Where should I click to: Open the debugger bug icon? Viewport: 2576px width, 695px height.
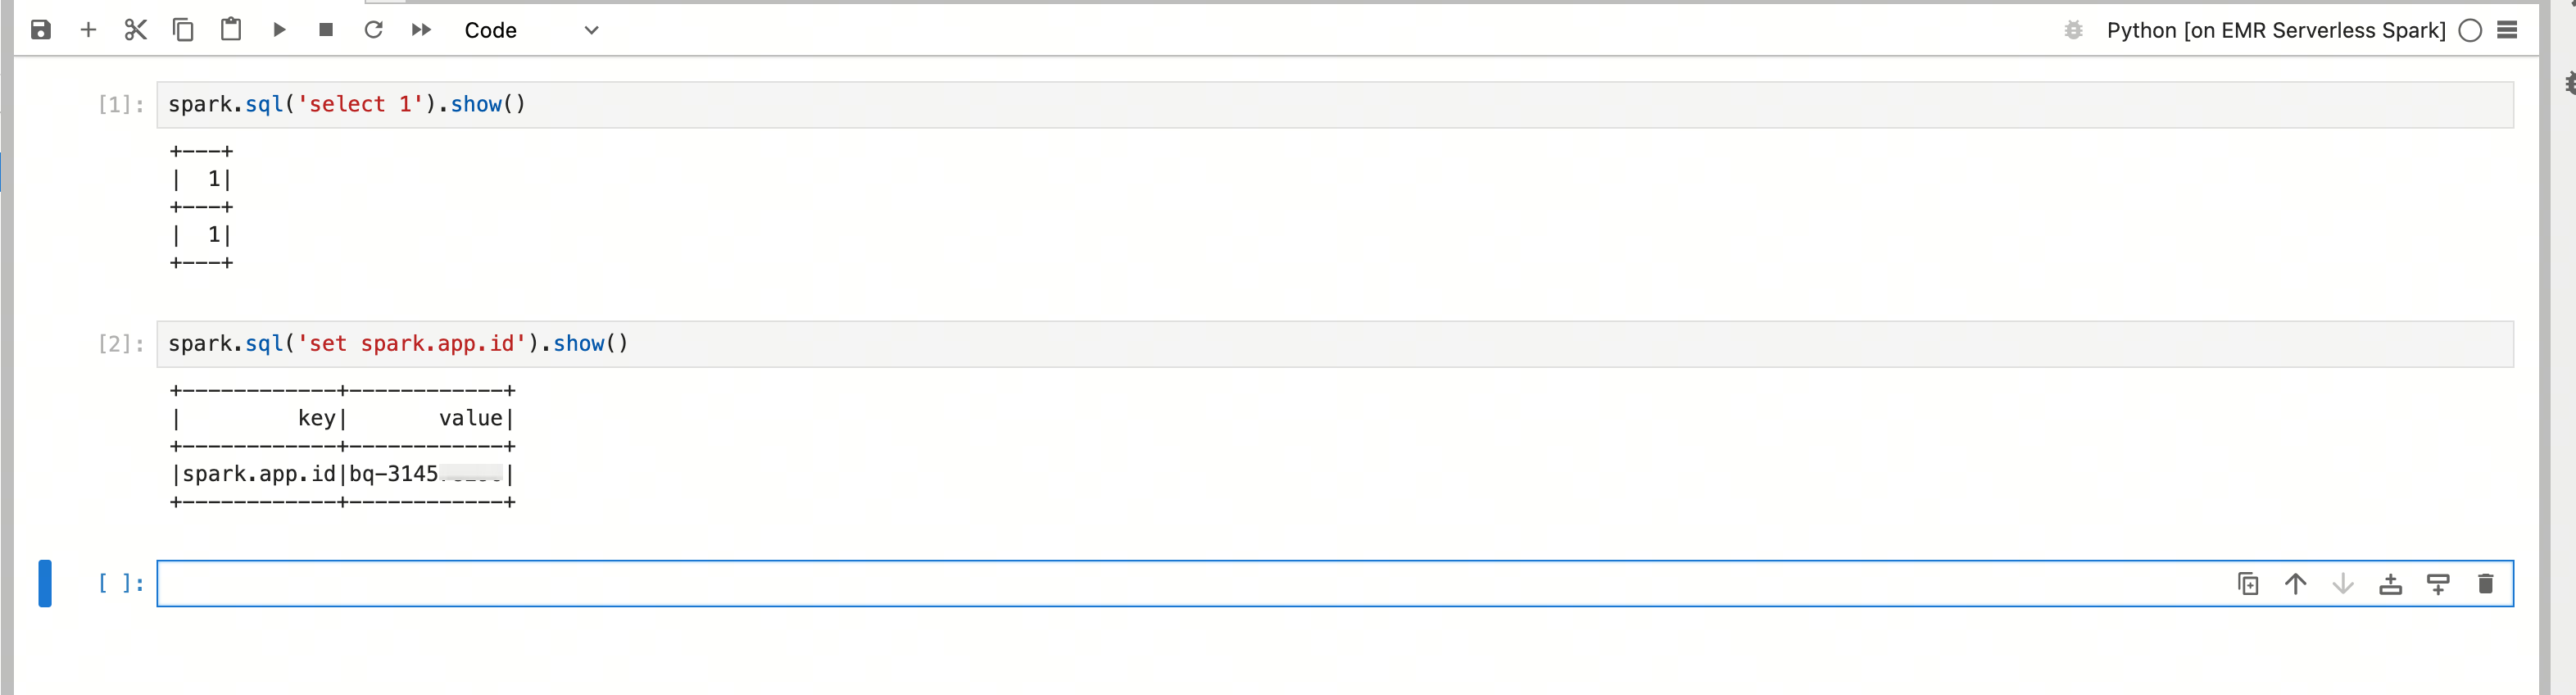[2073, 30]
